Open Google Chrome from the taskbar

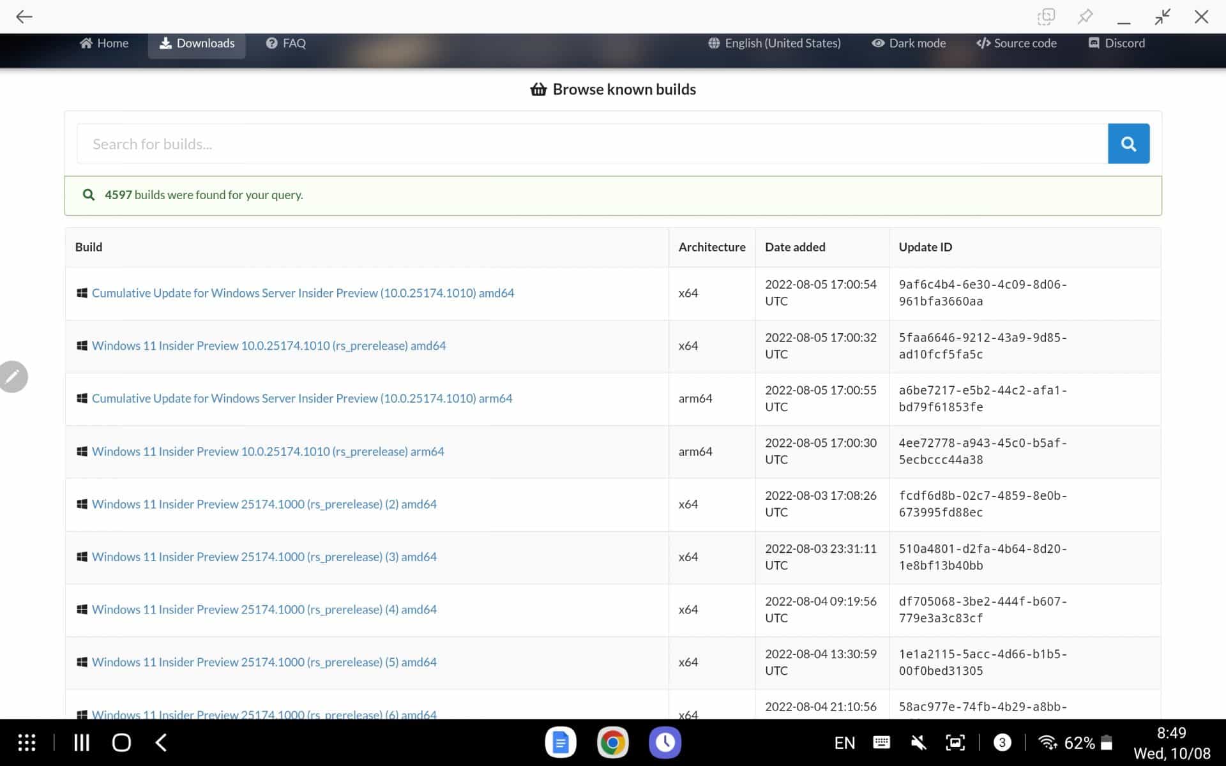pos(612,742)
